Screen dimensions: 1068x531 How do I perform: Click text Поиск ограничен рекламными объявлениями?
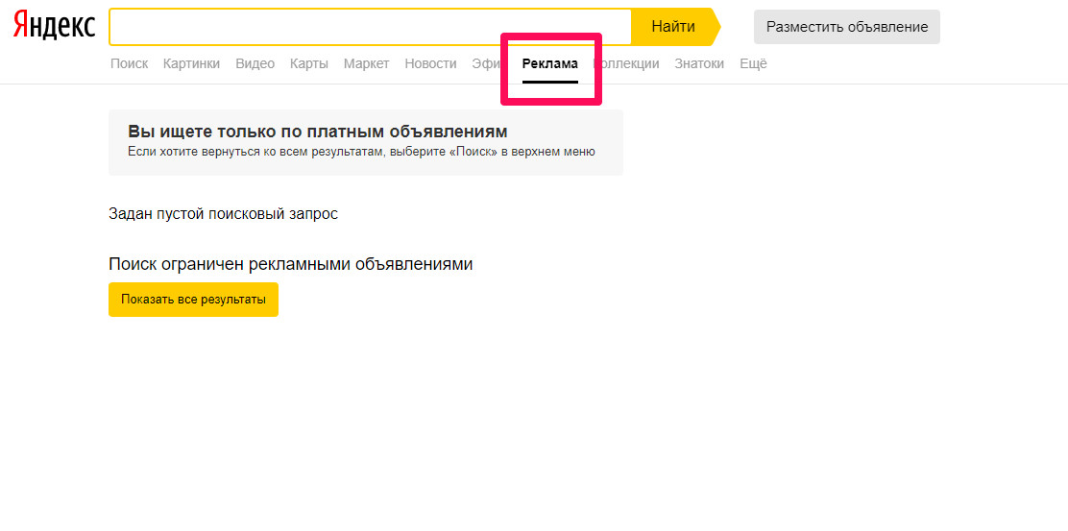(291, 264)
